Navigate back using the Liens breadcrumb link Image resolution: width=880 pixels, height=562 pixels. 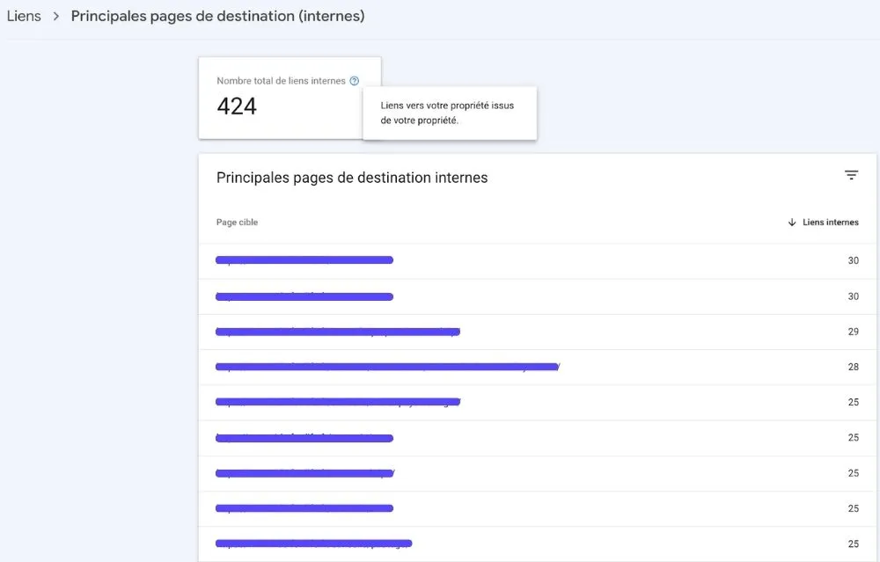tap(23, 15)
